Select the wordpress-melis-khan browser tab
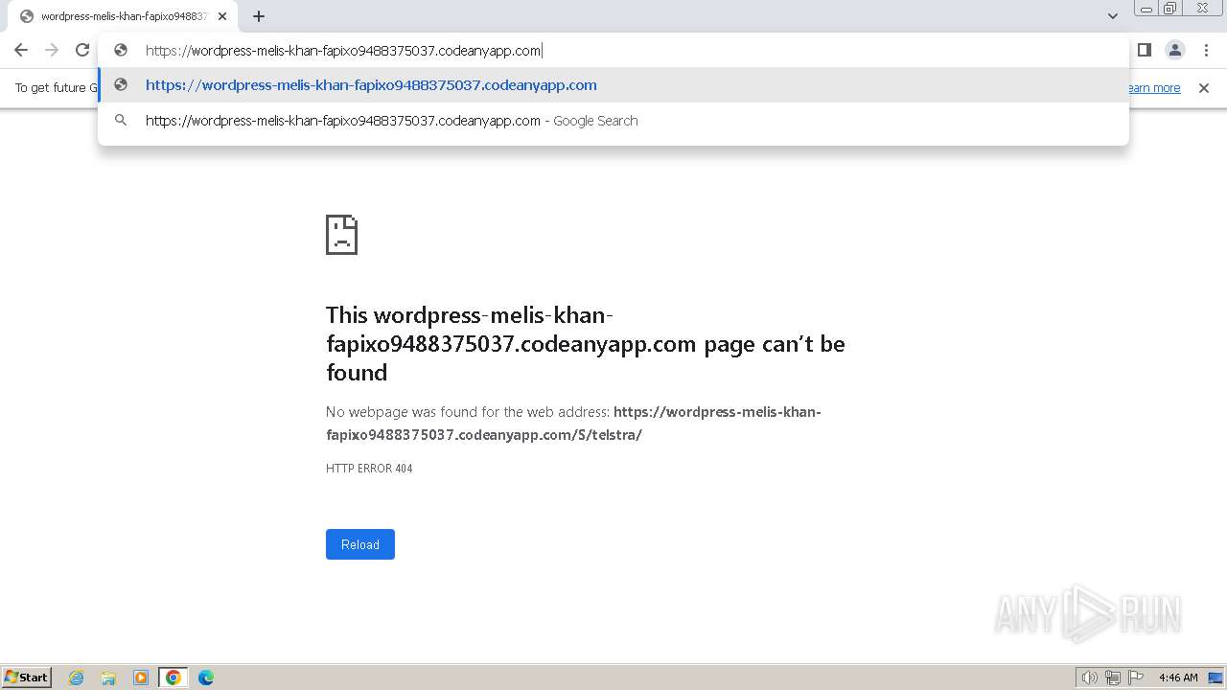The height and width of the screenshot is (690, 1227). tap(124, 16)
